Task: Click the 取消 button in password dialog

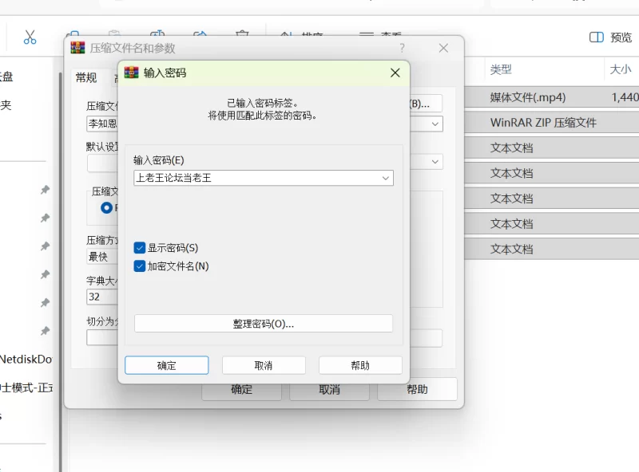Action: (x=264, y=365)
